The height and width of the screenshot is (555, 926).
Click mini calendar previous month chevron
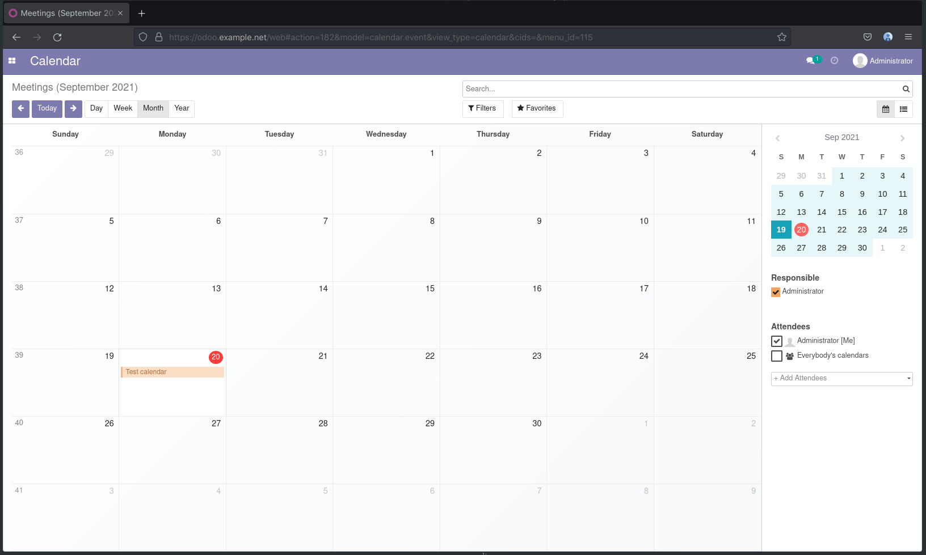(x=778, y=138)
